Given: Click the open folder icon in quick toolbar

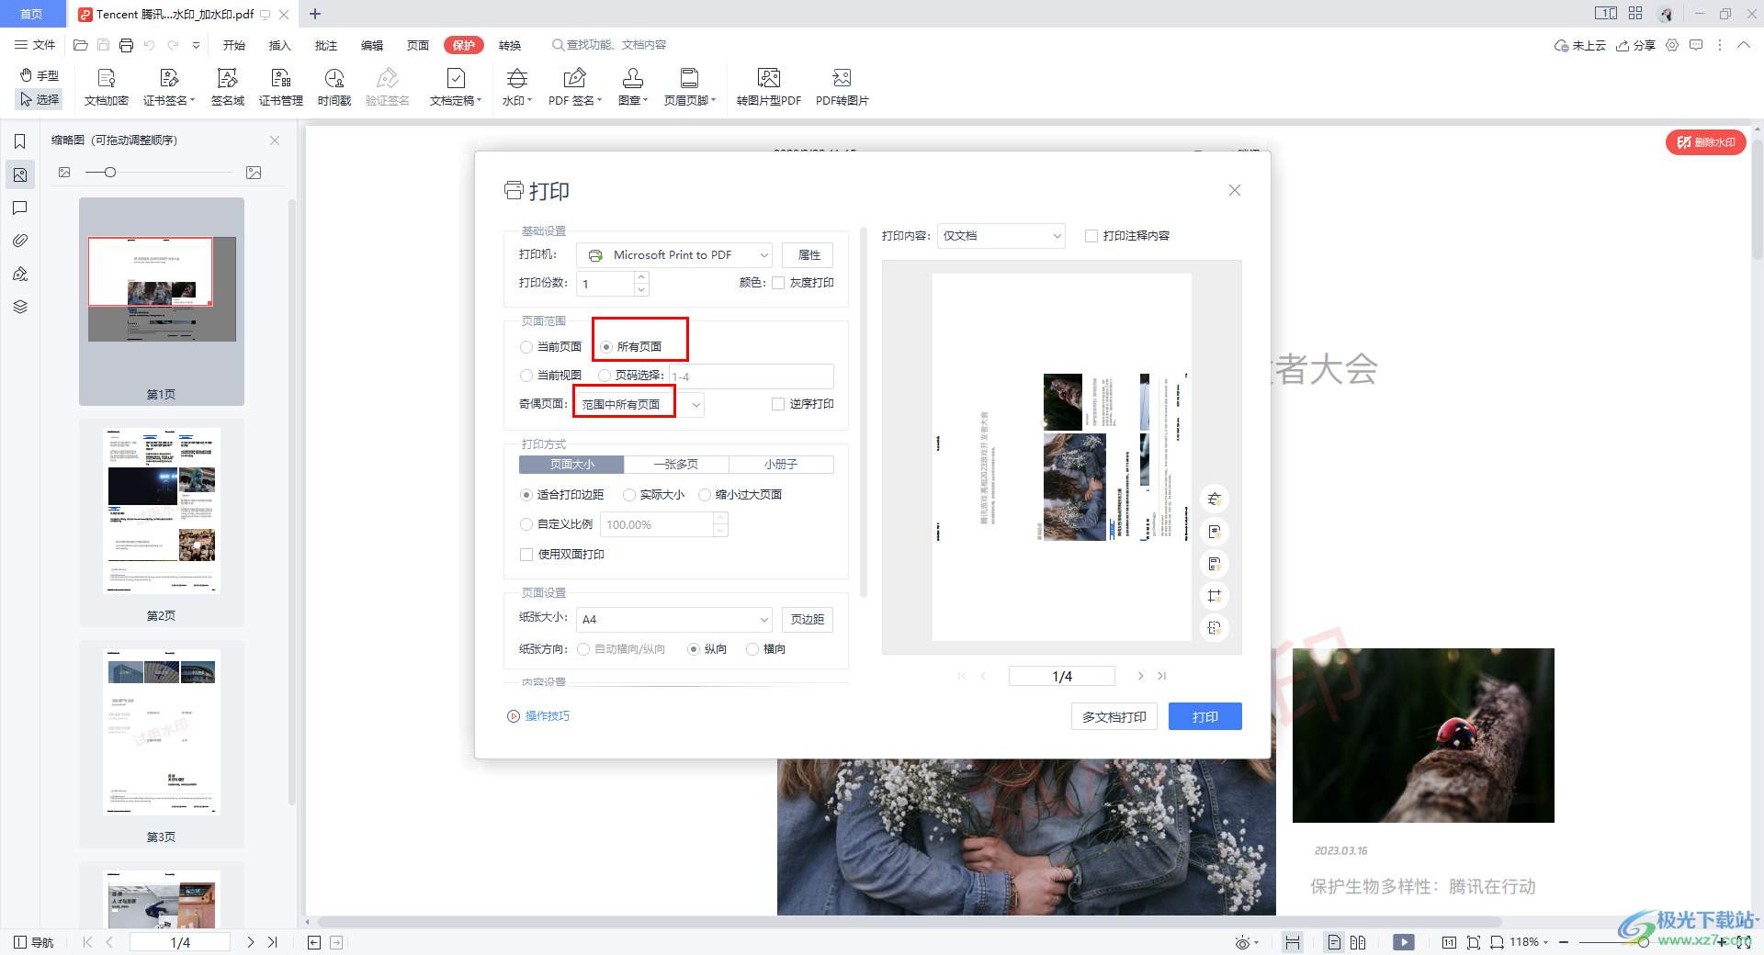Looking at the screenshot, I should click(x=81, y=45).
